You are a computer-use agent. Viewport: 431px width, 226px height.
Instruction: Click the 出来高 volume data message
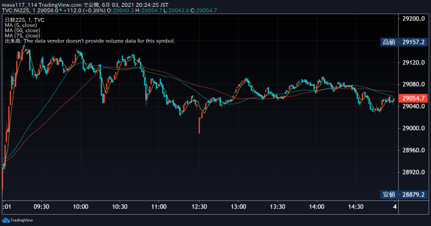pyautogui.click(x=90, y=41)
